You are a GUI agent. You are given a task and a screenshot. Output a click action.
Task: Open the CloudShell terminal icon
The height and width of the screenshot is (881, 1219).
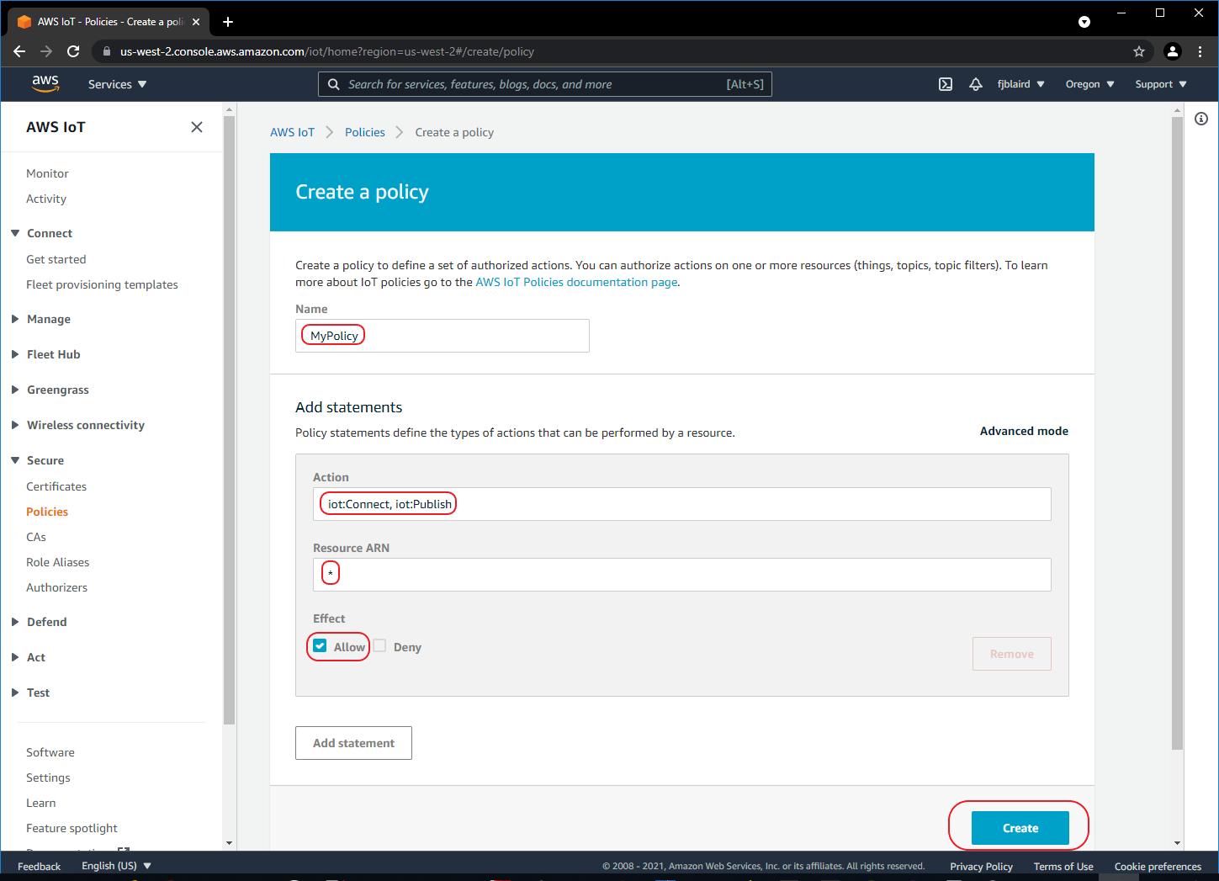[x=946, y=84]
